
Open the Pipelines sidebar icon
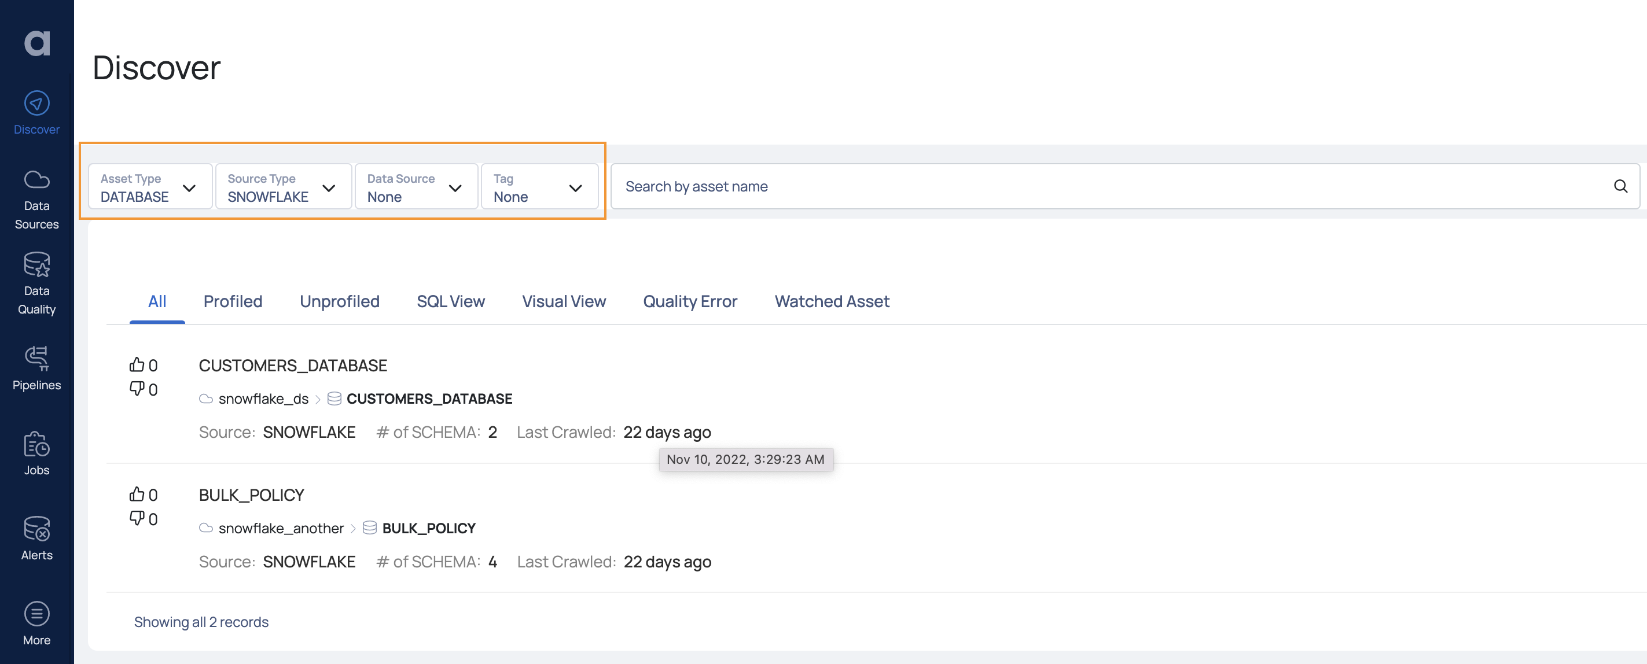click(36, 359)
